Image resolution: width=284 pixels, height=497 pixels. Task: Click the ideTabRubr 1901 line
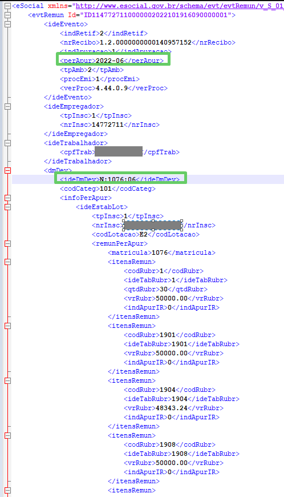[181, 344]
